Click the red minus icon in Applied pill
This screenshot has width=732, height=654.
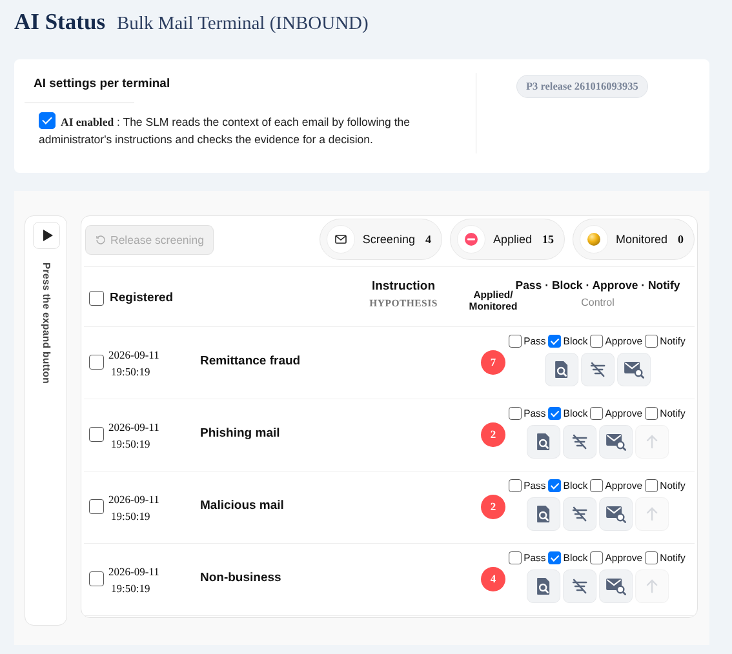point(471,239)
